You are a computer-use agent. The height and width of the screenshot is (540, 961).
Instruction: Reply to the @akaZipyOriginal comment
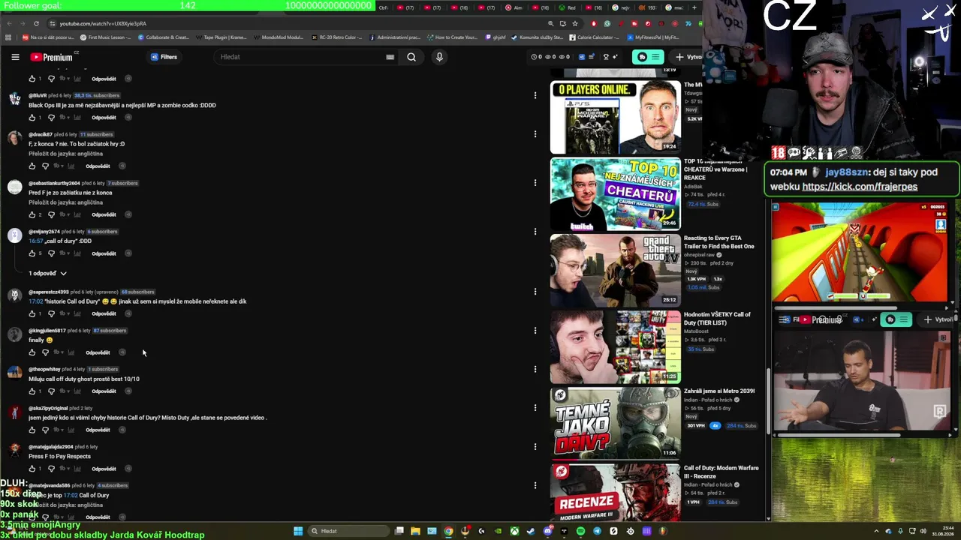pyautogui.click(x=98, y=430)
